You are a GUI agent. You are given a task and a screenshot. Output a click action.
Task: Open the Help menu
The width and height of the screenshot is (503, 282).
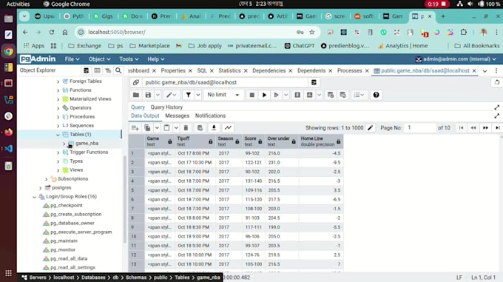[155, 59]
